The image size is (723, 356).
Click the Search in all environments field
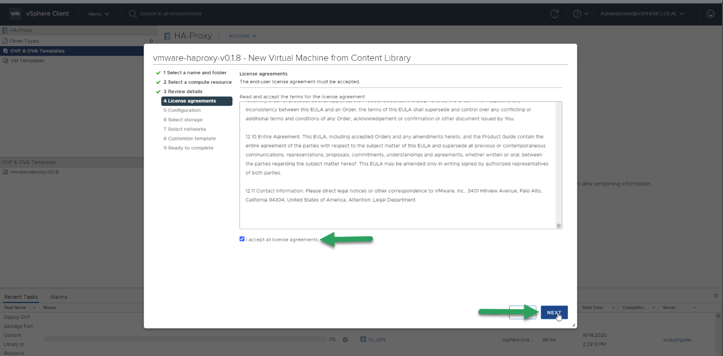click(x=171, y=14)
